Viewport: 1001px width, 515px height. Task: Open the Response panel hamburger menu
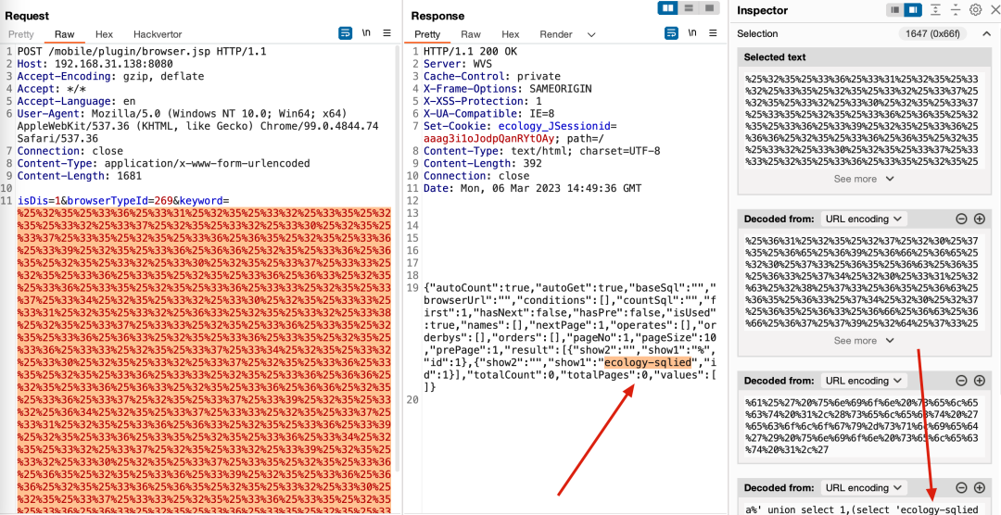tap(714, 34)
